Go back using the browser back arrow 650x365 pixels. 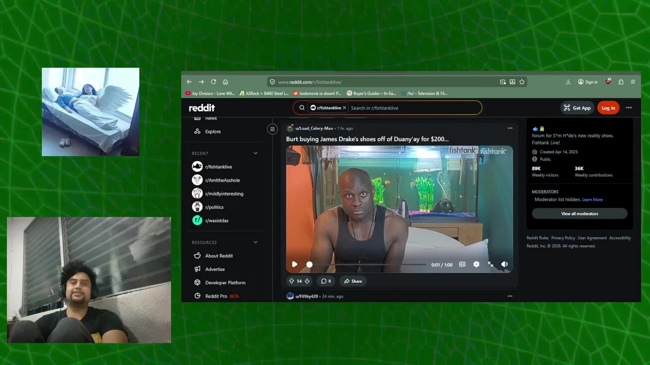coord(189,82)
